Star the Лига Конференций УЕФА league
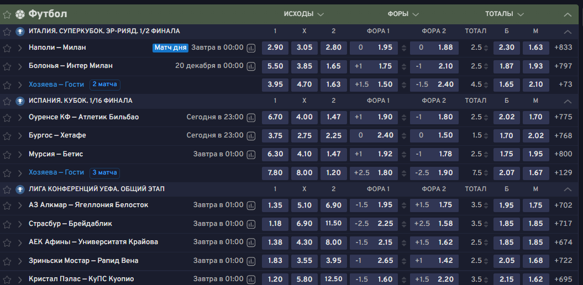 click(x=7, y=189)
